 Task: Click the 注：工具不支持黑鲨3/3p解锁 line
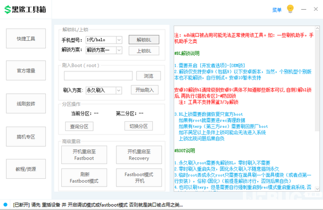208,102
